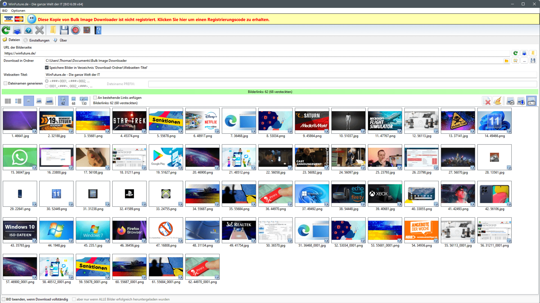Click the blue question-mark download toolbar icon

point(28,30)
